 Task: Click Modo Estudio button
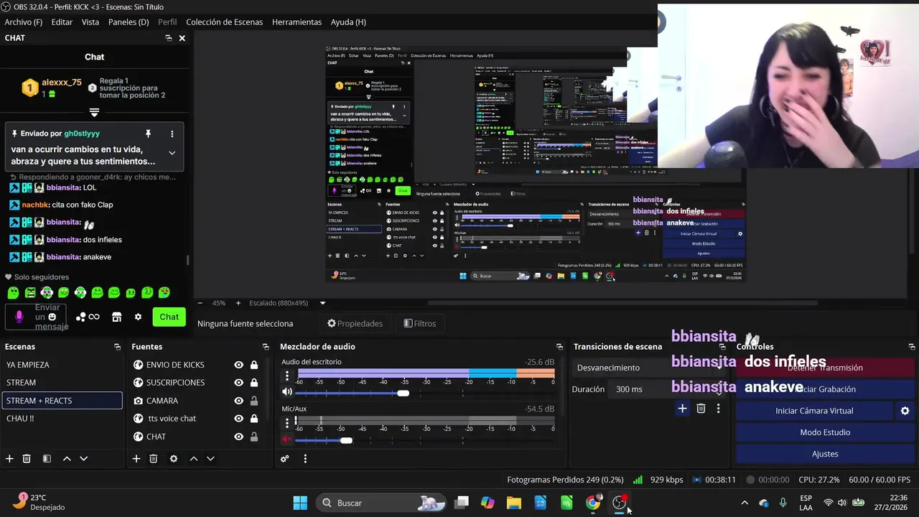pos(825,432)
